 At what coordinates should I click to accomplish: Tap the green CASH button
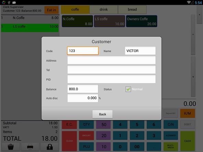pyautogui.click(x=188, y=141)
